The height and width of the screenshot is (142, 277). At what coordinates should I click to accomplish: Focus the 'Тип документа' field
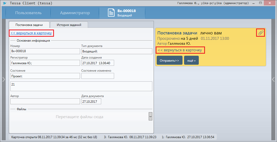[116, 51]
